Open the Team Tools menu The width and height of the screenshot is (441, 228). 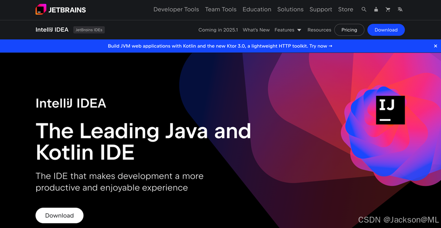(221, 9)
